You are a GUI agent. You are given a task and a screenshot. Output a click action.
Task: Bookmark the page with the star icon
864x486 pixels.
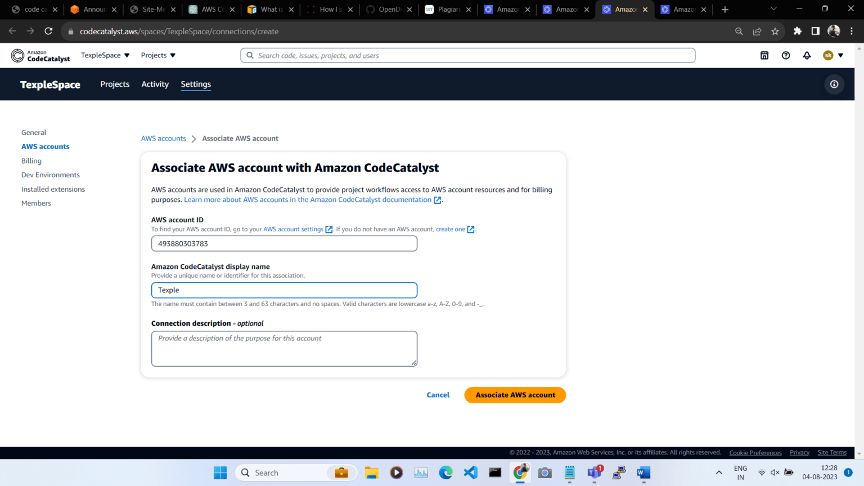(x=776, y=31)
